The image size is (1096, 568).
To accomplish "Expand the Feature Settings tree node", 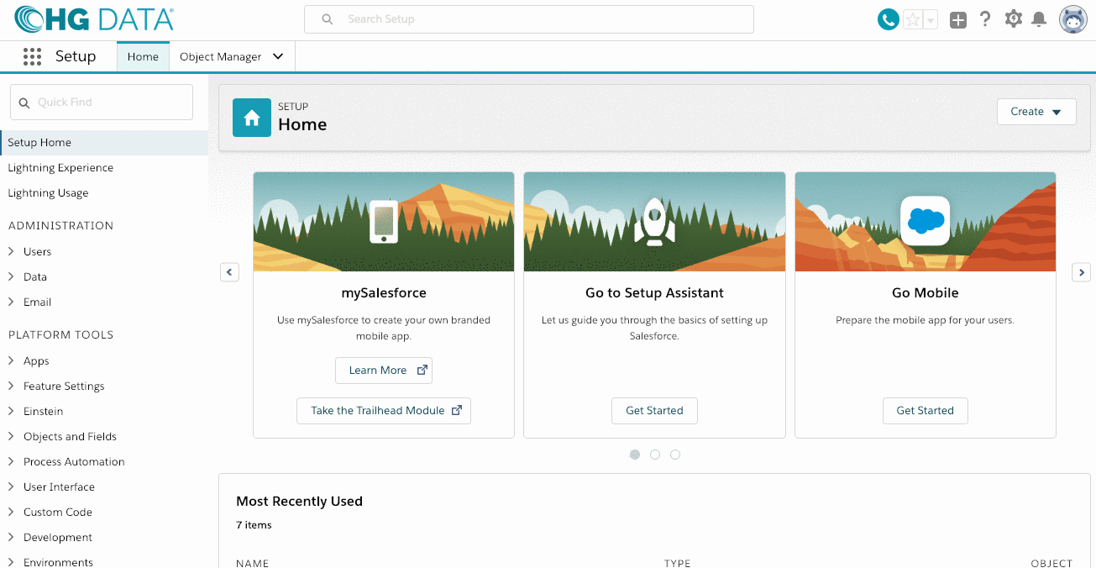I will pos(11,386).
